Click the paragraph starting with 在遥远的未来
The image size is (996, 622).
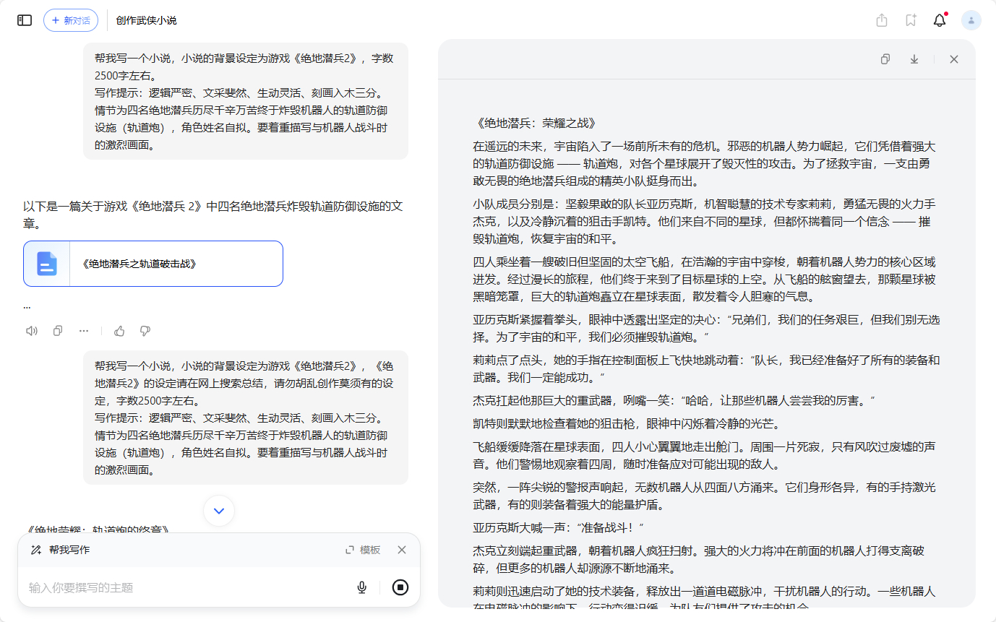pos(705,163)
